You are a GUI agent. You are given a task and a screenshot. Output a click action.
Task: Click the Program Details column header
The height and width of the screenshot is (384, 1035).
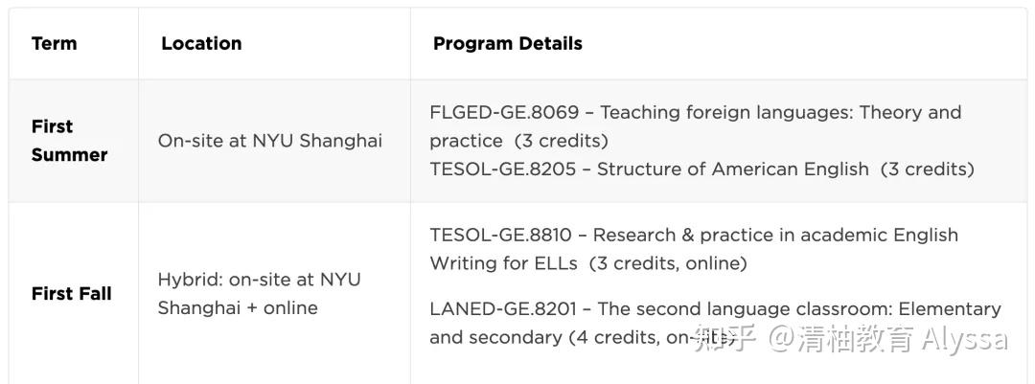tap(508, 43)
